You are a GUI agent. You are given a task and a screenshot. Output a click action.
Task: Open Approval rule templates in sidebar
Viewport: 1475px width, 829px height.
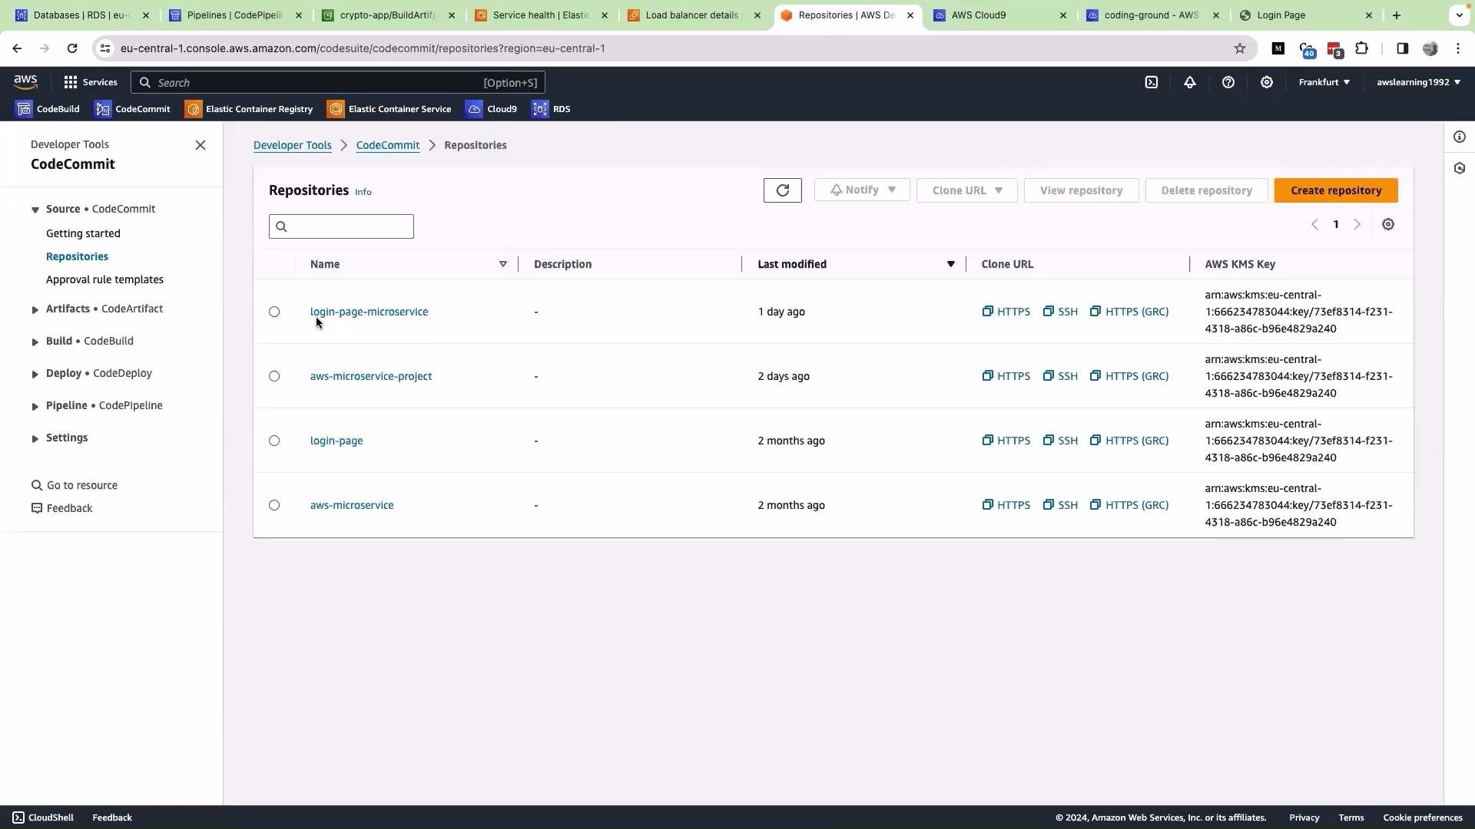click(x=104, y=279)
